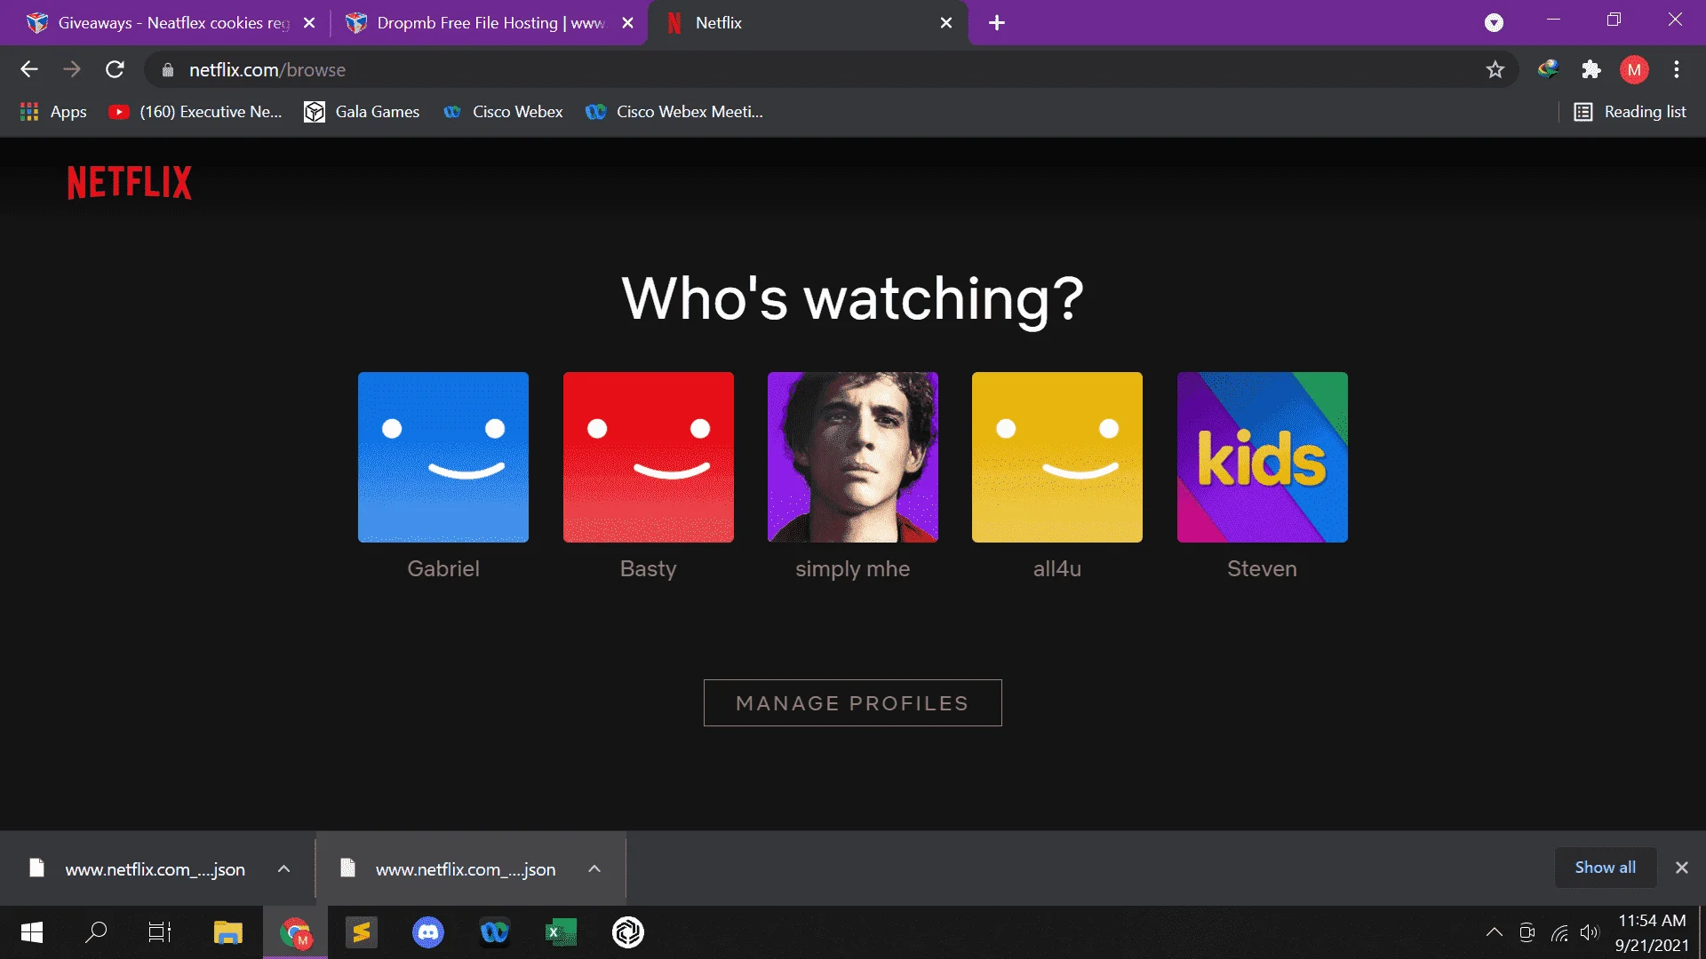This screenshot has height=959, width=1706.
Task: Click the MANAGE PROFILES button
Action: (x=853, y=703)
